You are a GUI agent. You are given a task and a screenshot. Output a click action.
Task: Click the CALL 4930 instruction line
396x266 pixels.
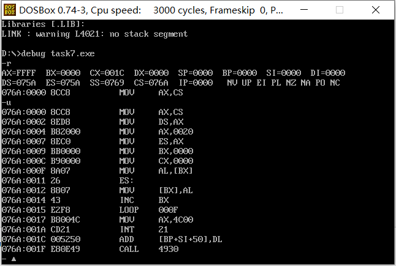pos(90,249)
